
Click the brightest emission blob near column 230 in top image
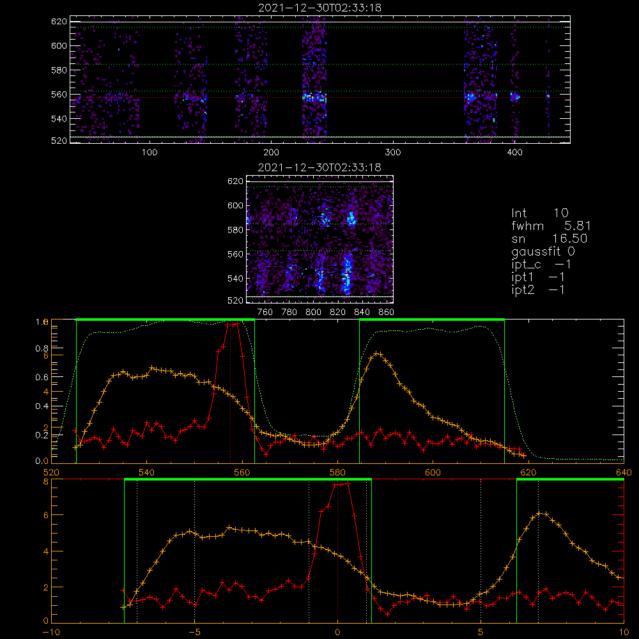pyautogui.click(x=314, y=97)
